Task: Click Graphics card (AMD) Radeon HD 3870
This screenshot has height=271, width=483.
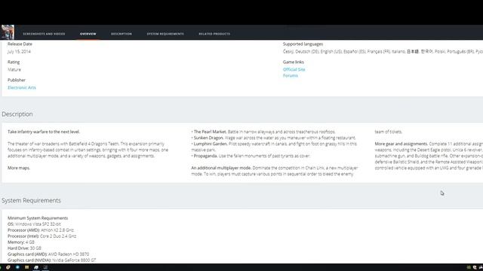Action: pos(48,254)
